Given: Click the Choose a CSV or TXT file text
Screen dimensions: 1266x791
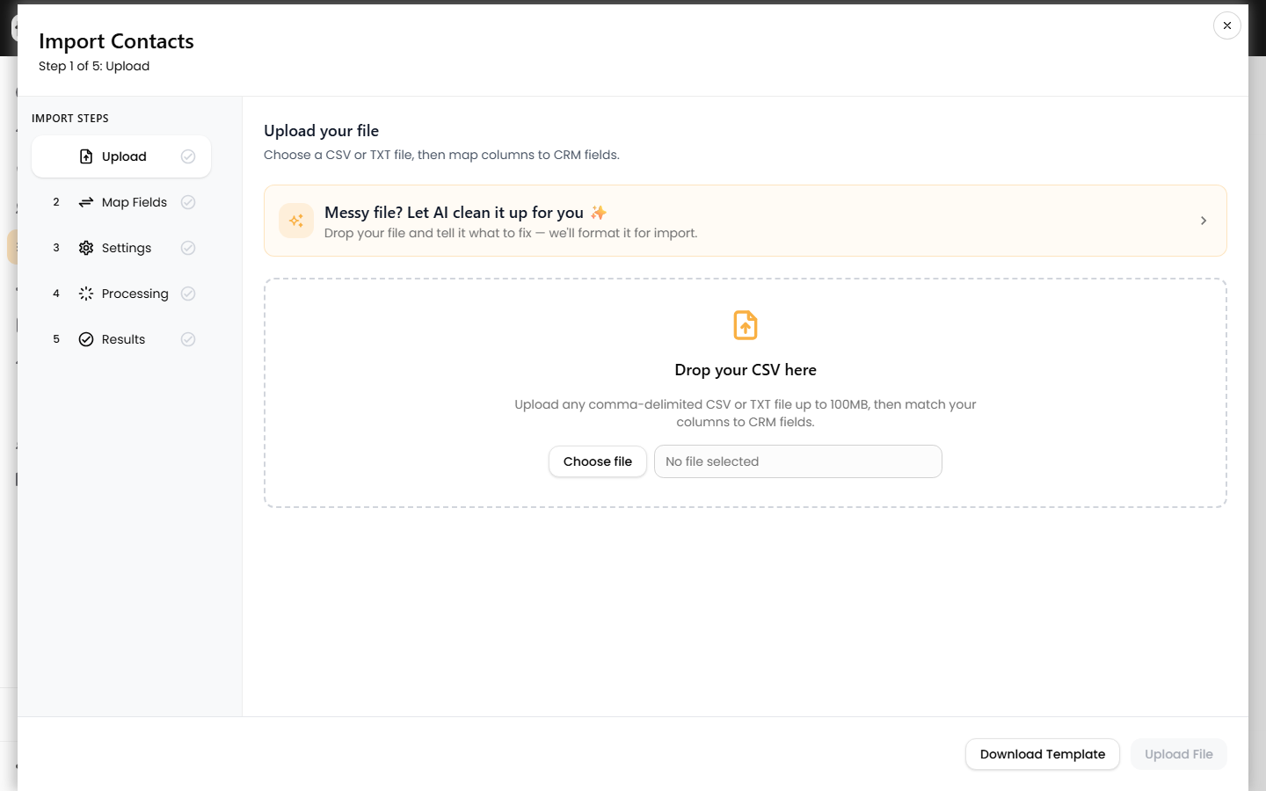Looking at the screenshot, I should pos(442,155).
